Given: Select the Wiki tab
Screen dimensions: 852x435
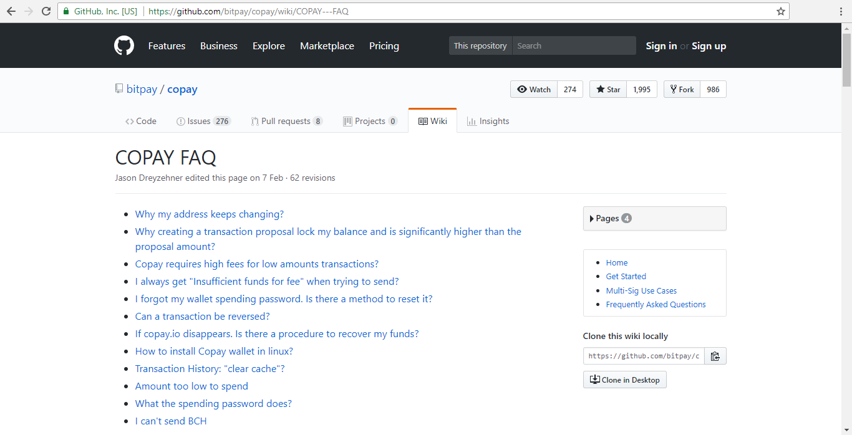Looking at the screenshot, I should pyautogui.click(x=433, y=121).
